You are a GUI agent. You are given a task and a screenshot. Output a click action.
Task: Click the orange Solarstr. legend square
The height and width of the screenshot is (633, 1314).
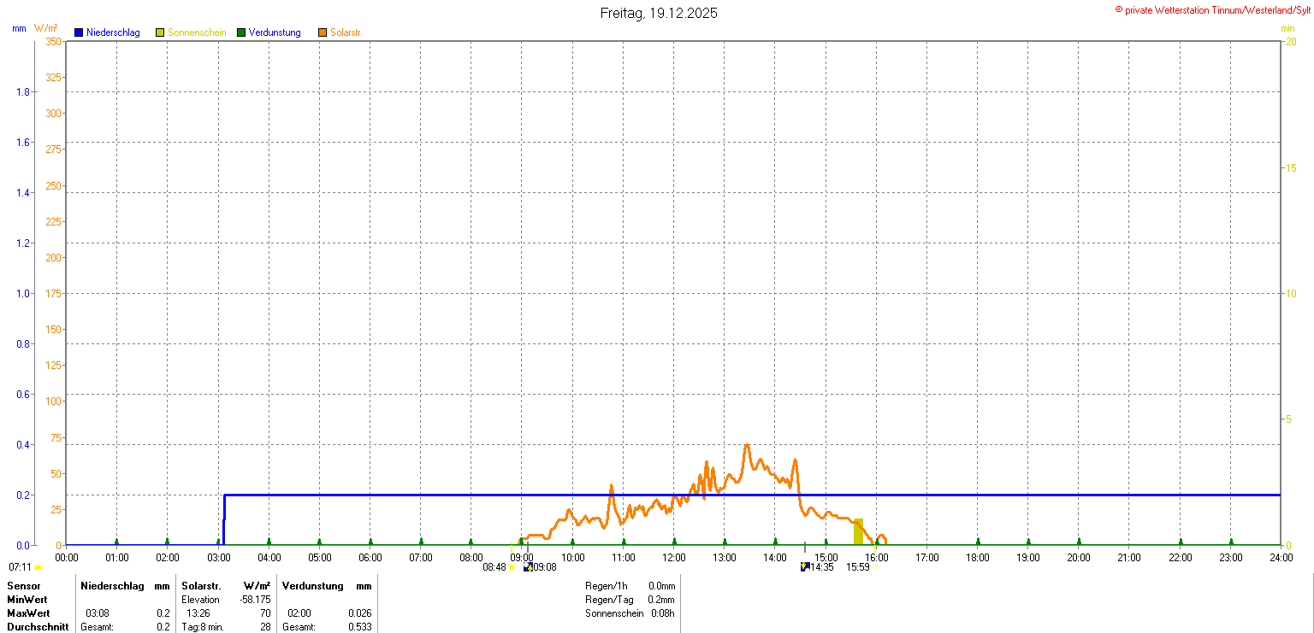coord(323,32)
